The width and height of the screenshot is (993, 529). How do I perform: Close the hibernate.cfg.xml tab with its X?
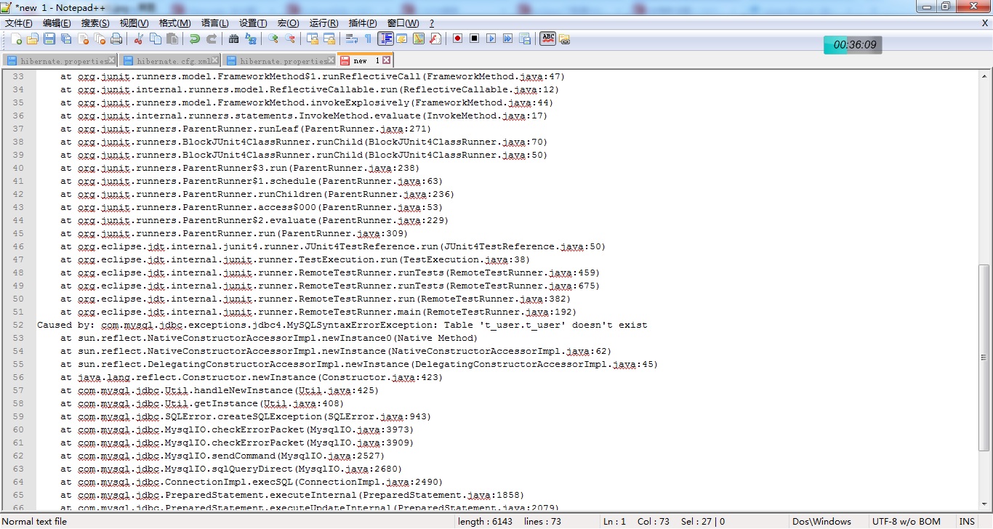pyautogui.click(x=216, y=60)
